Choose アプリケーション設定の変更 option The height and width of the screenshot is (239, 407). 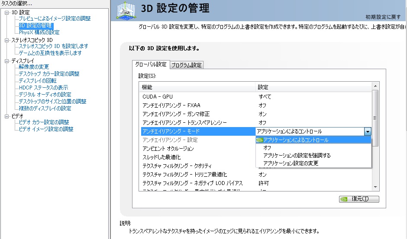pyautogui.click(x=313, y=163)
